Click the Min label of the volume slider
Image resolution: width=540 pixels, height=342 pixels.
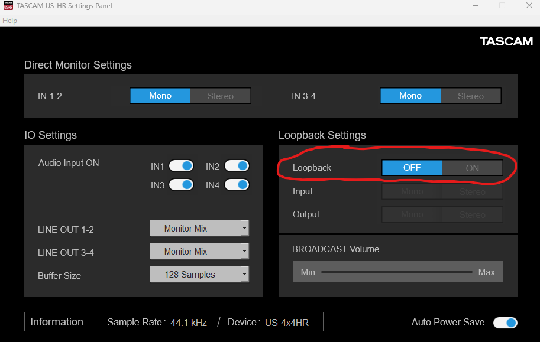308,272
